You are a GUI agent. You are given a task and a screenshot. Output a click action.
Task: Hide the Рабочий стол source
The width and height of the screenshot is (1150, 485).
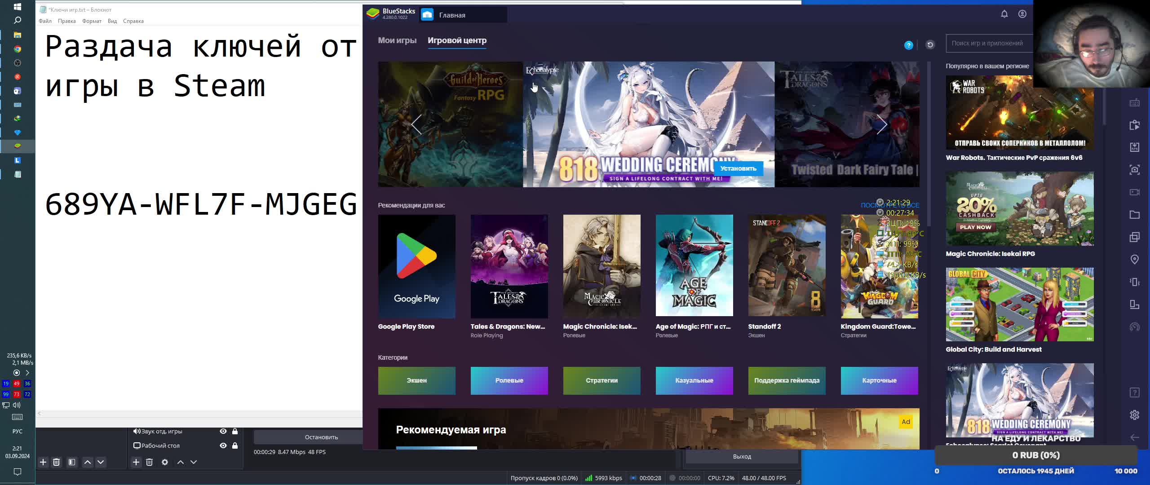(223, 445)
